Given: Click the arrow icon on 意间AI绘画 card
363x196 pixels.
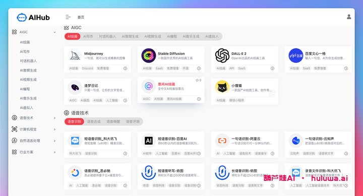Looking at the screenshot, I should point(199,99).
